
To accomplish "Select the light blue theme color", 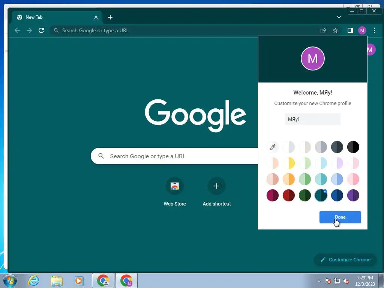I will pyautogui.click(x=337, y=179).
